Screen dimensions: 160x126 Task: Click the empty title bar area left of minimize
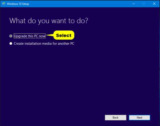(80, 4)
